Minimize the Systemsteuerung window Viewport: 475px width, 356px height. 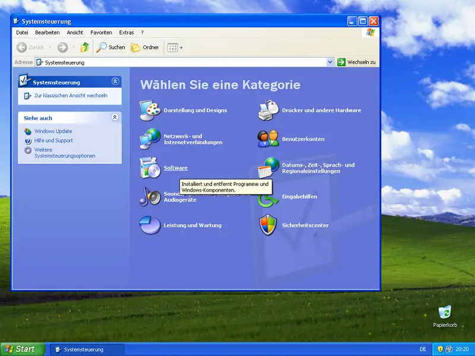[x=351, y=21]
